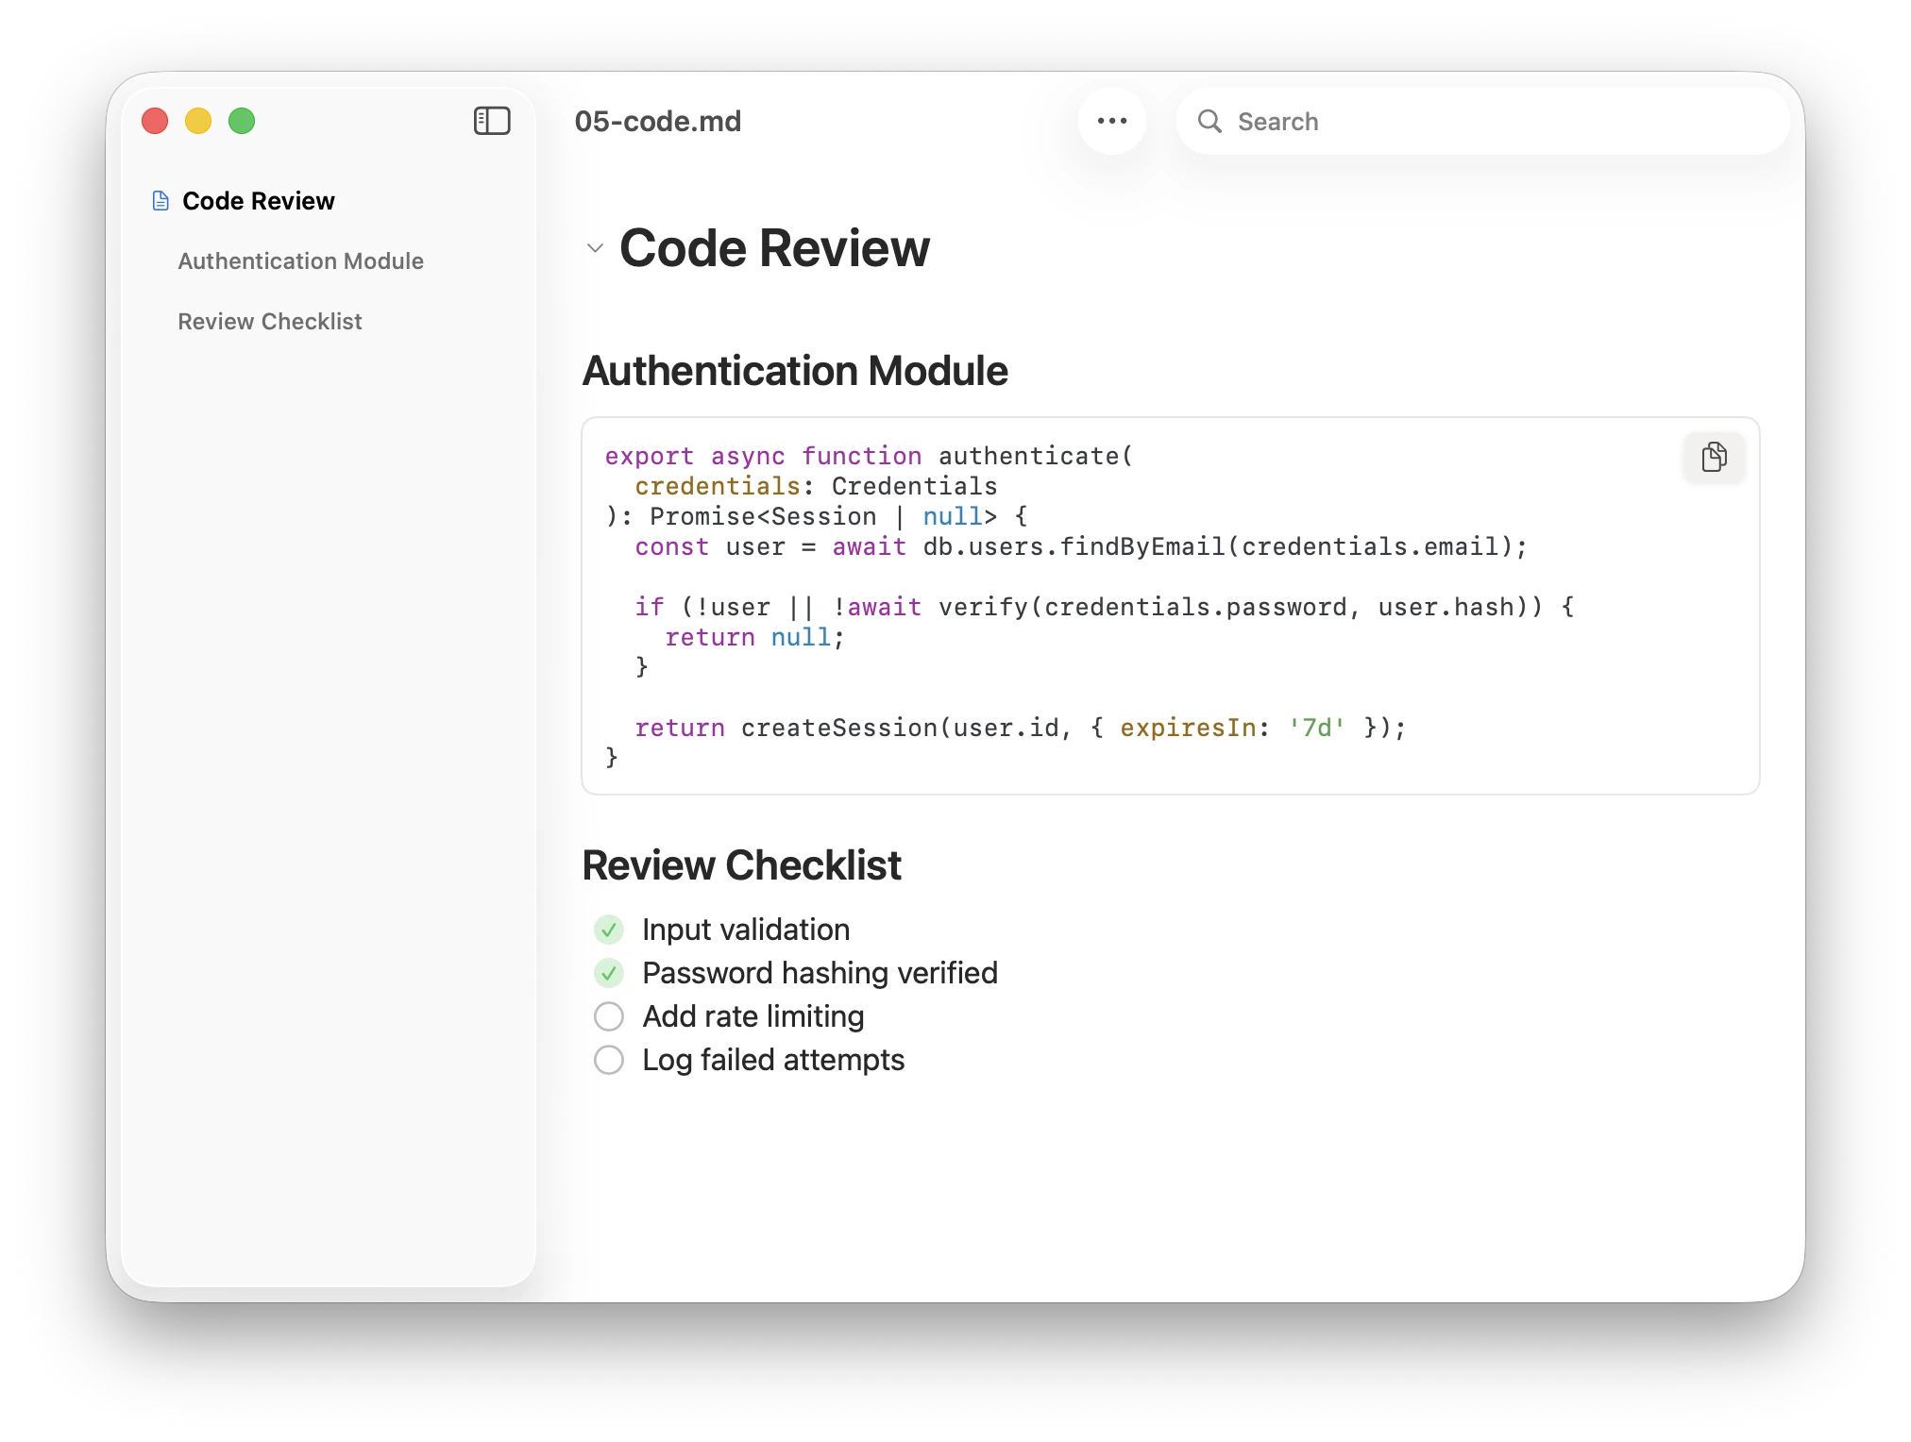Uncheck the Input validation checkbox
1911x1442 pixels.
tap(609, 930)
